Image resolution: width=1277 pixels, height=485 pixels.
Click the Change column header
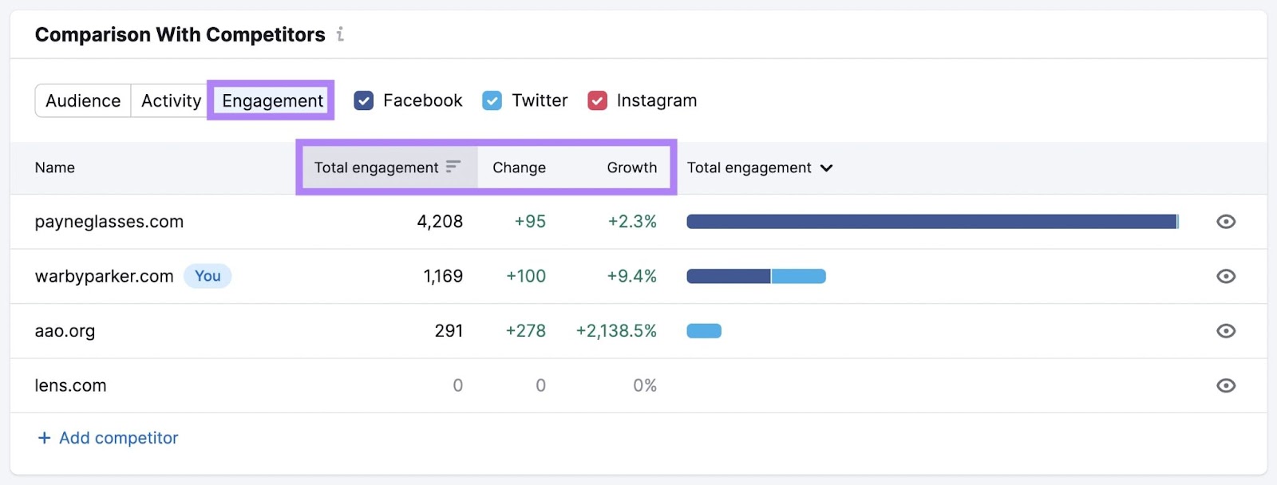[519, 168]
